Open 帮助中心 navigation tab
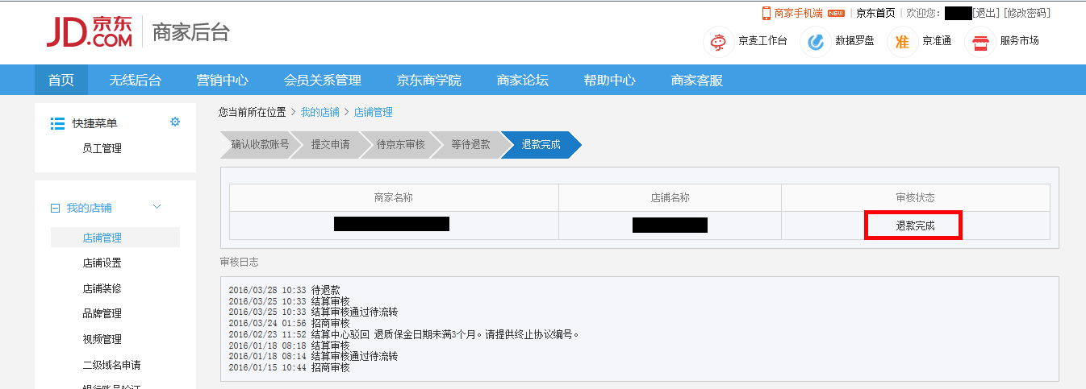1086x389 pixels. (x=610, y=80)
